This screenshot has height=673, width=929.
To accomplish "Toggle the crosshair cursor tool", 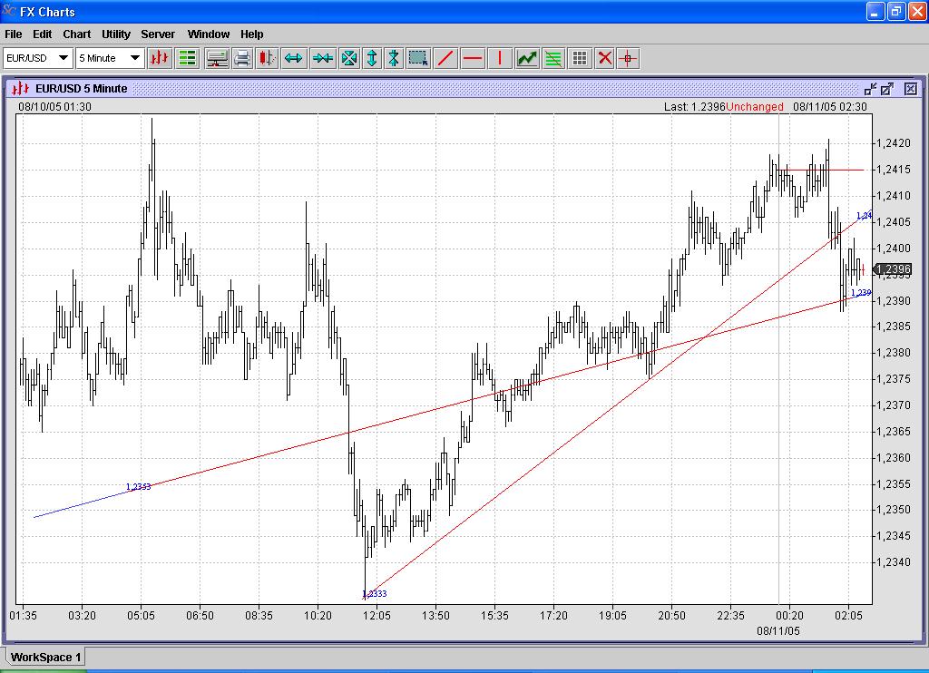I will tap(628, 58).
